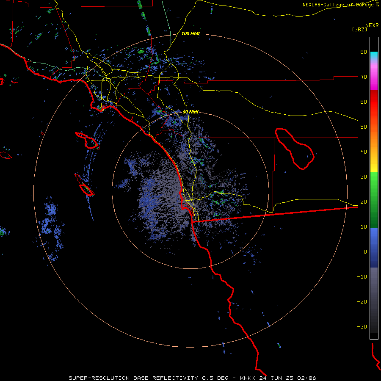381x381 pixels.
Task: Click the "50 NMI" range ring label
Action: 190,112
